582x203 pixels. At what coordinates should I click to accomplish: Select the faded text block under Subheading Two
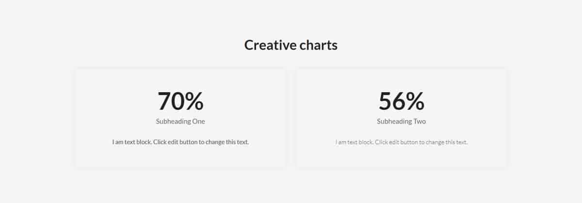pyautogui.click(x=402, y=142)
